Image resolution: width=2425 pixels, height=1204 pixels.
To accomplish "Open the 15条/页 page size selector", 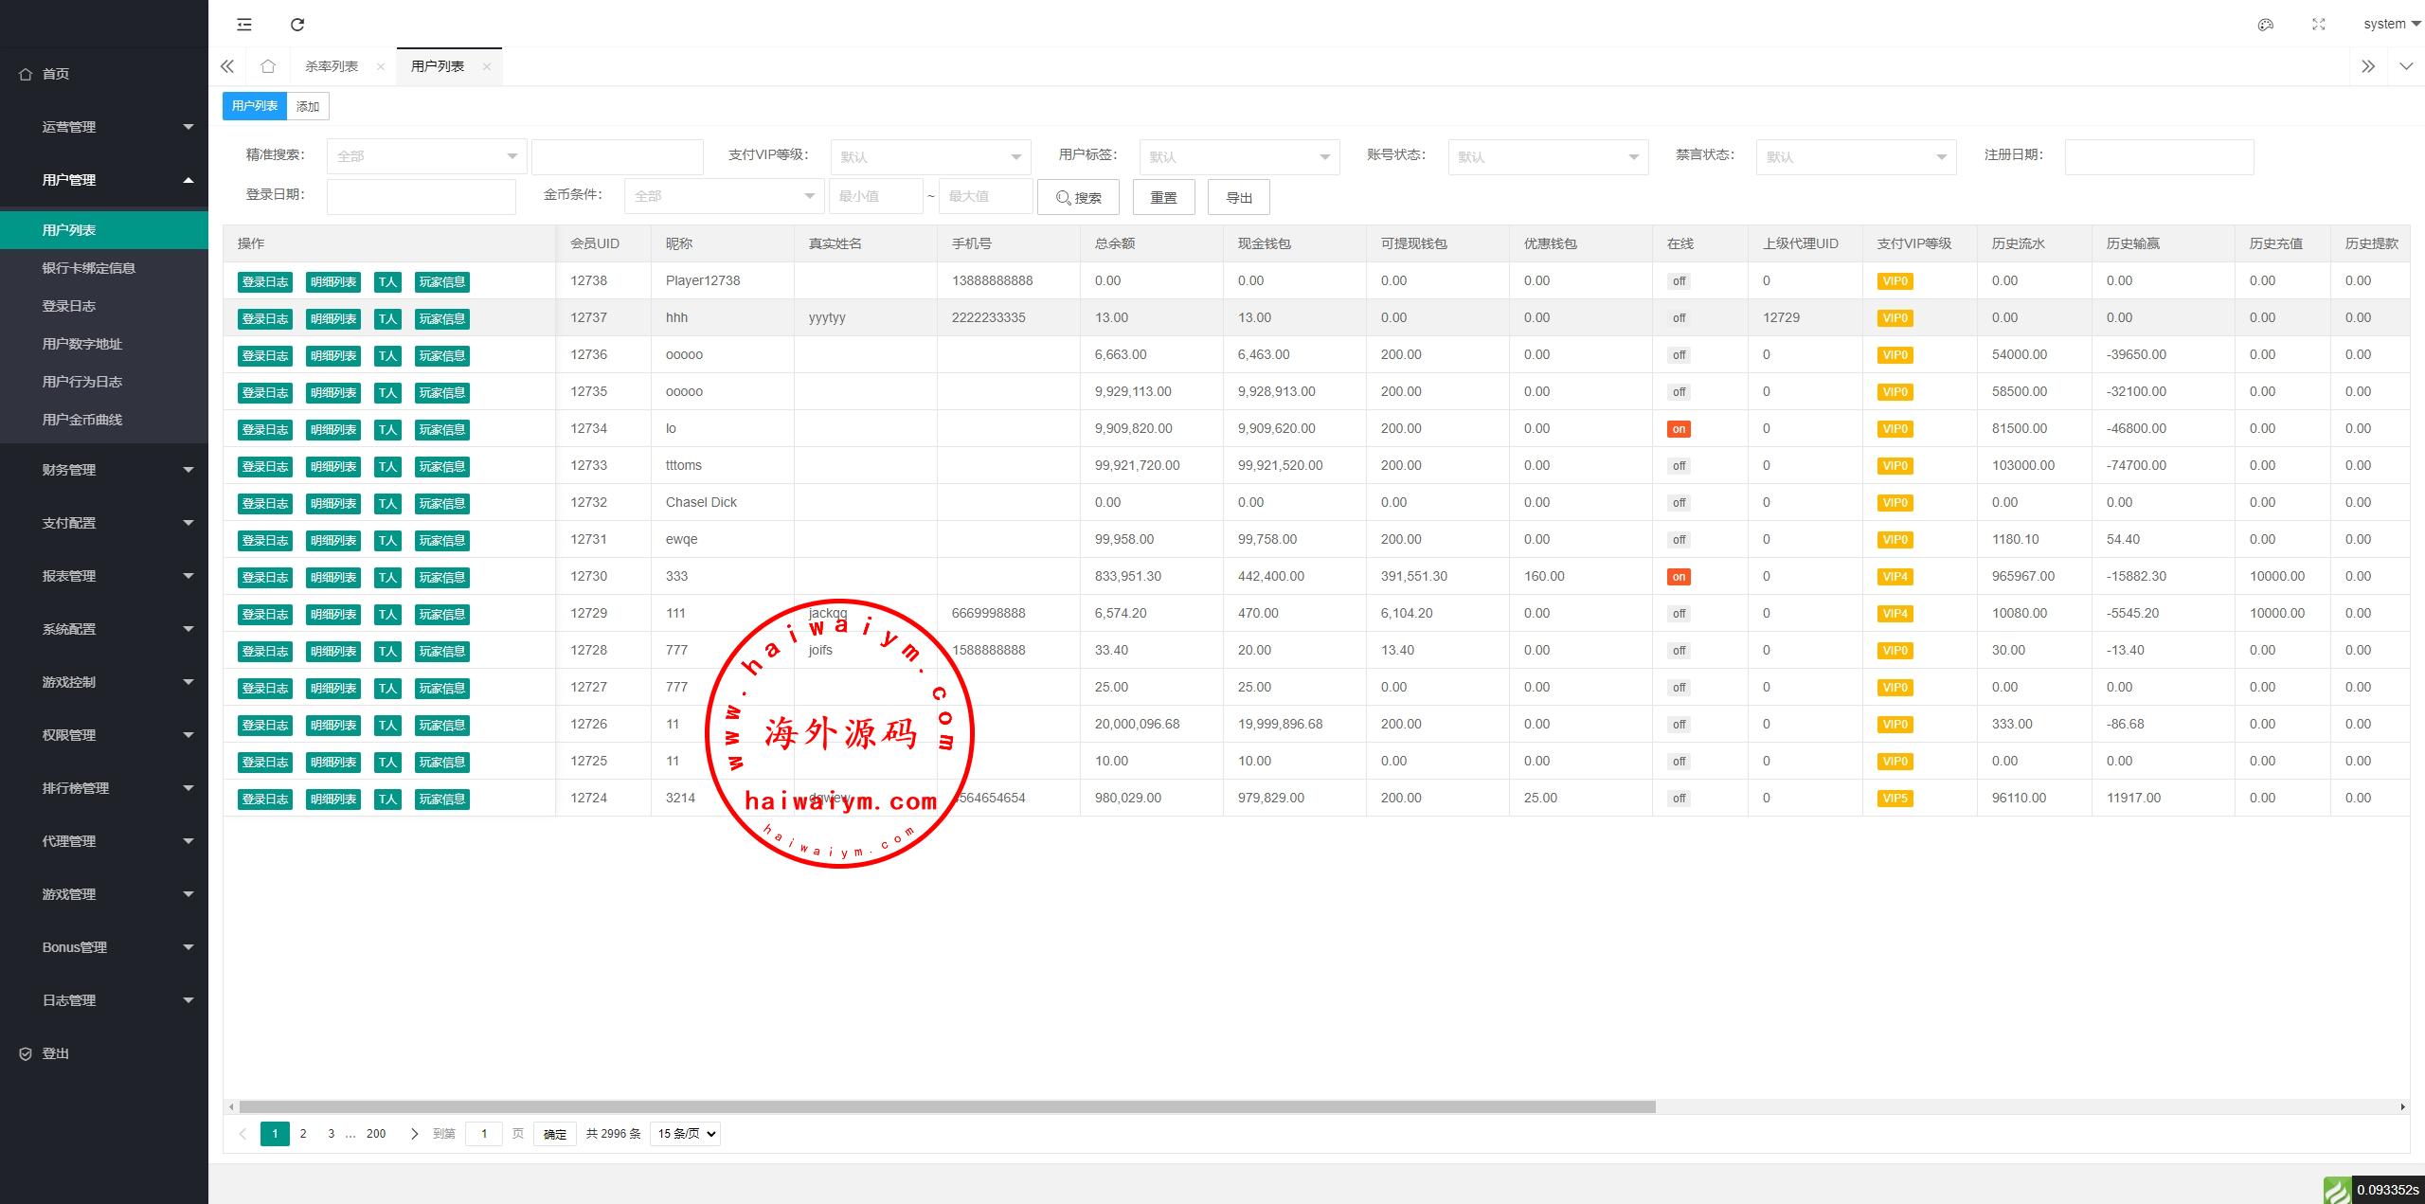I will (685, 1134).
